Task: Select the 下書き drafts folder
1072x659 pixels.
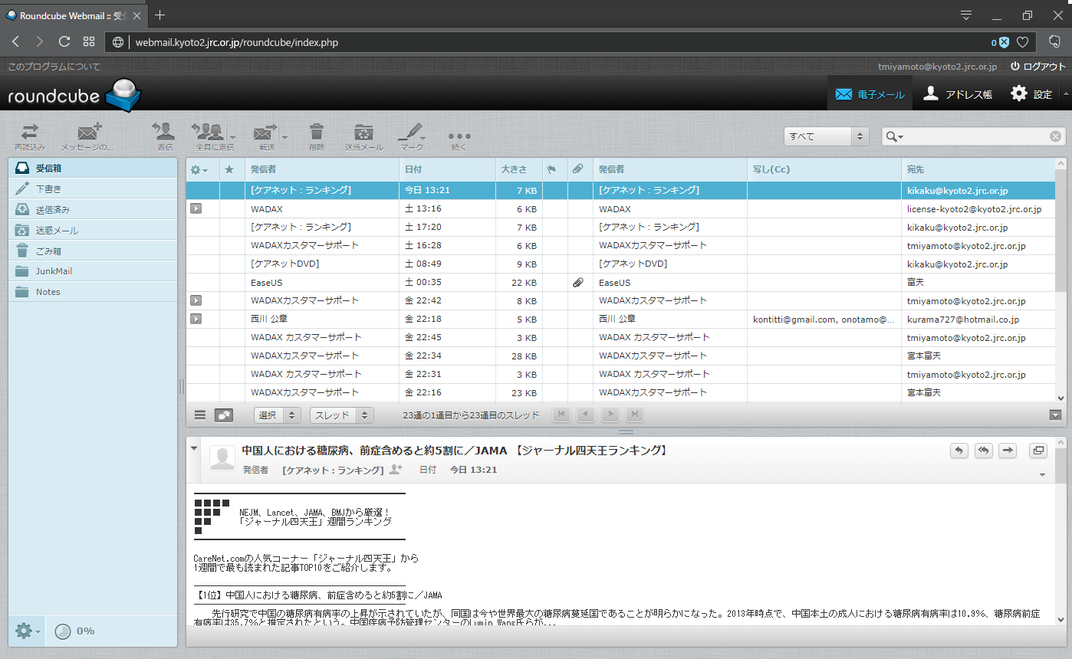Action: pos(93,189)
